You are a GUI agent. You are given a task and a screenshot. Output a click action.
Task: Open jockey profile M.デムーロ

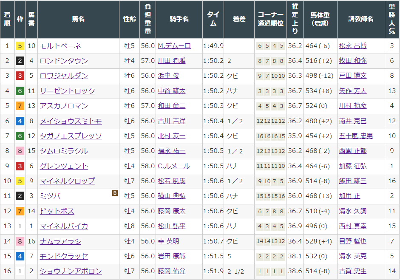[x=174, y=46]
